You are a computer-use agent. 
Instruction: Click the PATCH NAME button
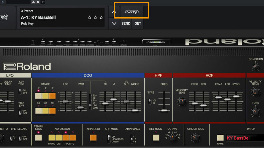(x=220, y=138)
